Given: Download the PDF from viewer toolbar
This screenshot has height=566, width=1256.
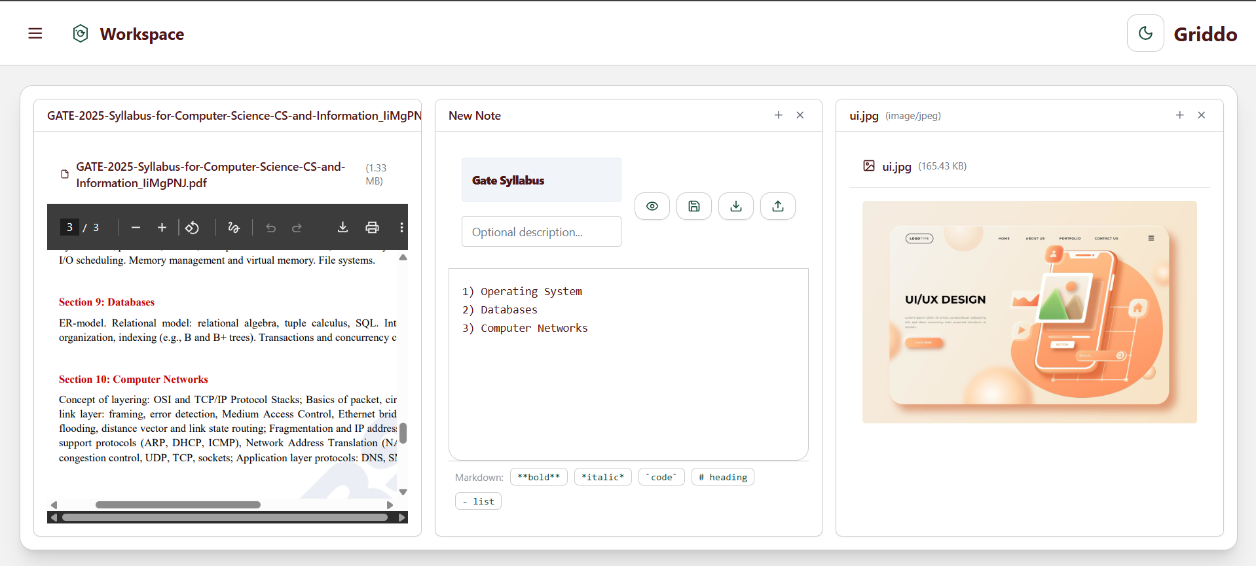Looking at the screenshot, I should [342, 227].
